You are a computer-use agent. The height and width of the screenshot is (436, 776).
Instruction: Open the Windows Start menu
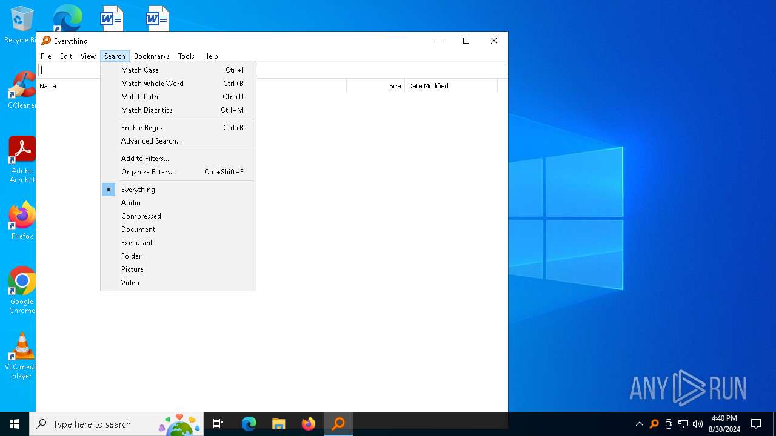(x=15, y=424)
